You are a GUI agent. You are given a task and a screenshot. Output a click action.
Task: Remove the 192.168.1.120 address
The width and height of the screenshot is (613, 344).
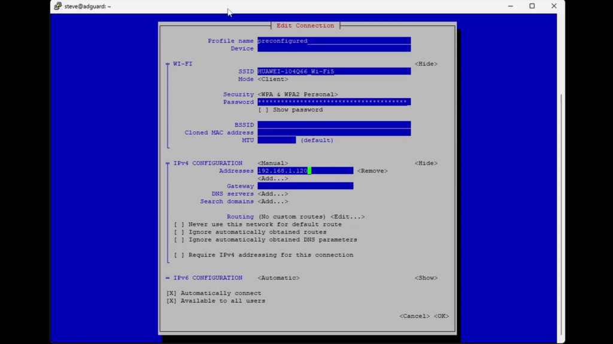(372, 171)
